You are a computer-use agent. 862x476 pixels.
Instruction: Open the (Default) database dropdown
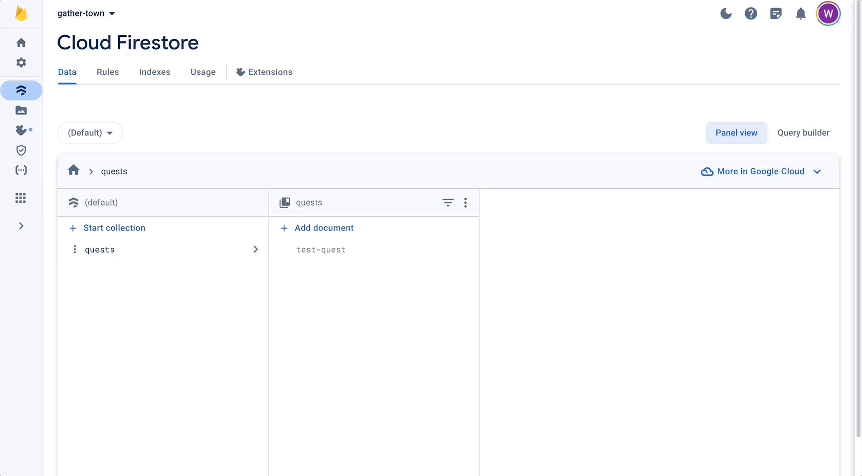pos(90,133)
